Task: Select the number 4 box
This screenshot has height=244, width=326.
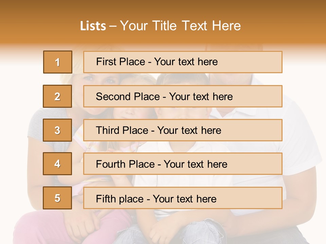Action: click(x=57, y=164)
